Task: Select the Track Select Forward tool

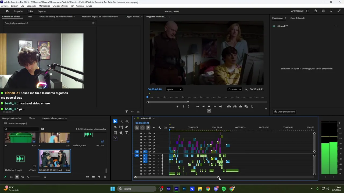Action: click(121, 121)
